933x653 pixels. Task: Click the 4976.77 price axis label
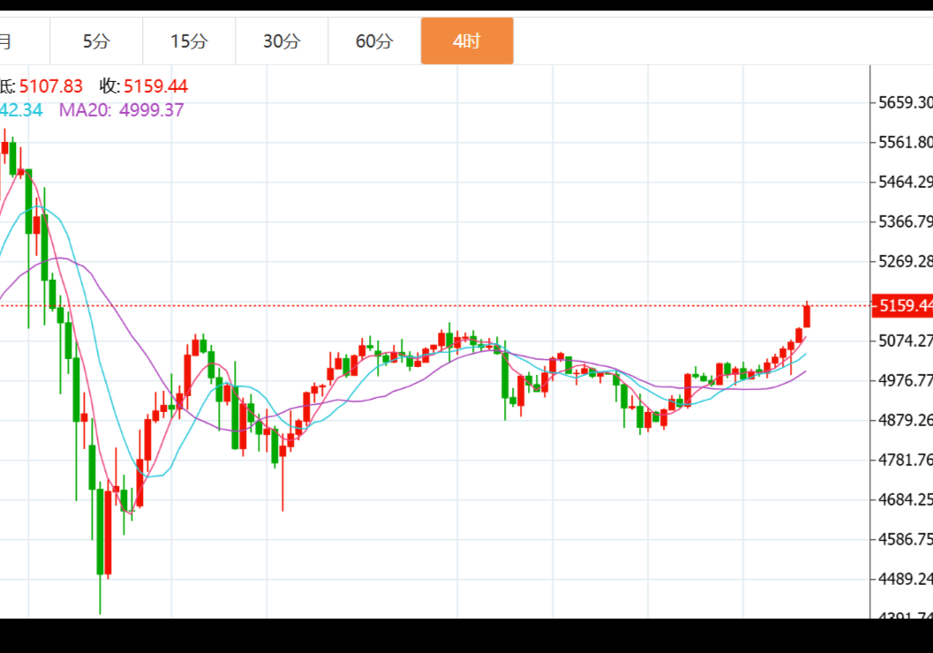(x=905, y=380)
